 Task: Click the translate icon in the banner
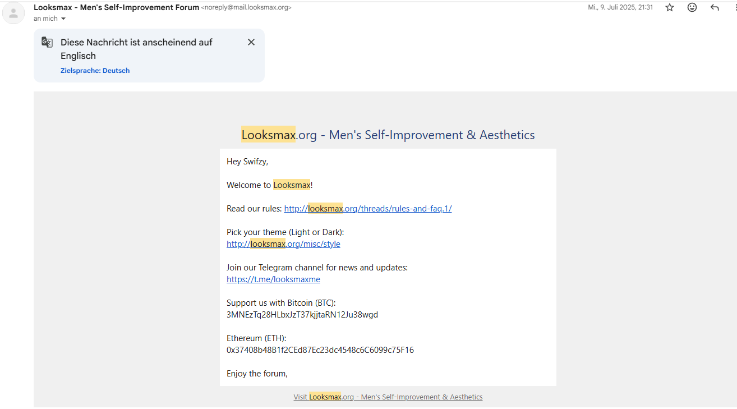(x=47, y=42)
